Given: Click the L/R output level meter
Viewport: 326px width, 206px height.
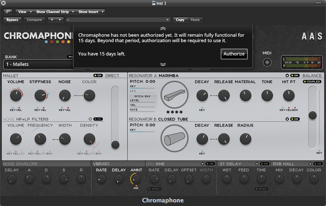Looking at the screenshot, I should tap(302, 62).
